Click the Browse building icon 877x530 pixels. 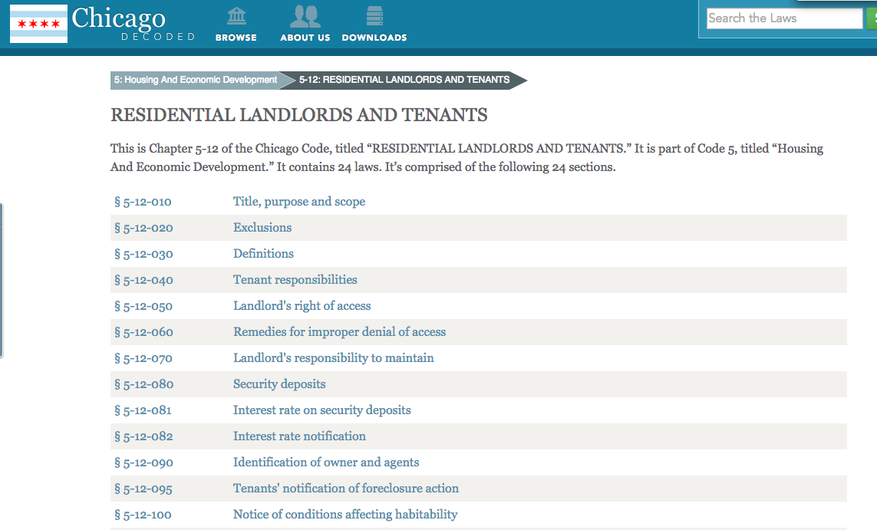(236, 16)
